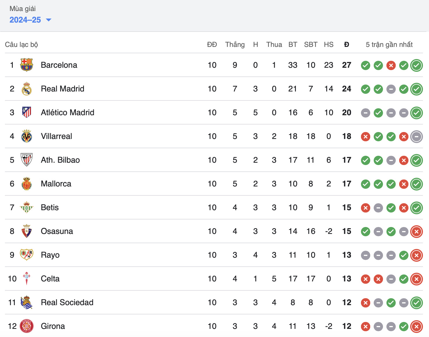Screen dimensions: 429x337
Task: Click the Real Madrid crest icon
Action: [27, 89]
